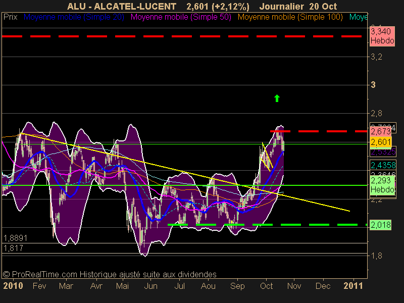Click the '2,8' price axis value
The height and width of the screenshot is (303, 404).
pos(376,113)
